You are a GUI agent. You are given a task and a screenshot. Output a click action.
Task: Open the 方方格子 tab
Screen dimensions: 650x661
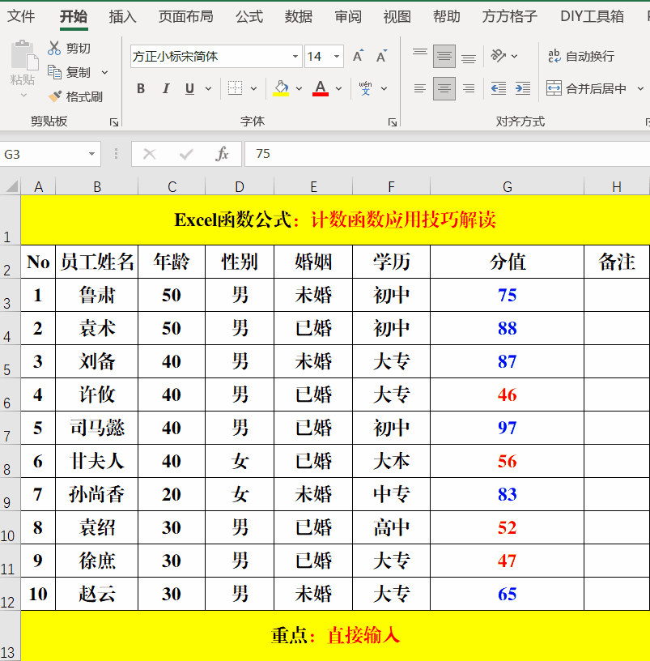click(x=510, y=16)
